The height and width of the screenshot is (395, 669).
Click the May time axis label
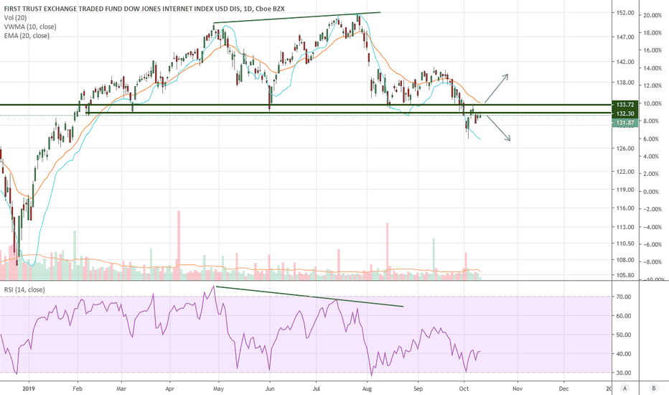point(218,389)
